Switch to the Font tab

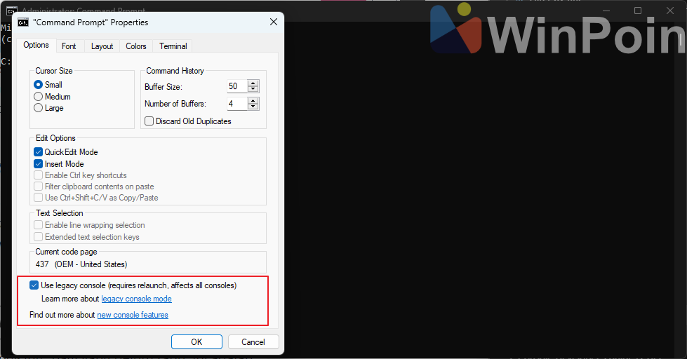pyautogui.click(x=69, y=46)
